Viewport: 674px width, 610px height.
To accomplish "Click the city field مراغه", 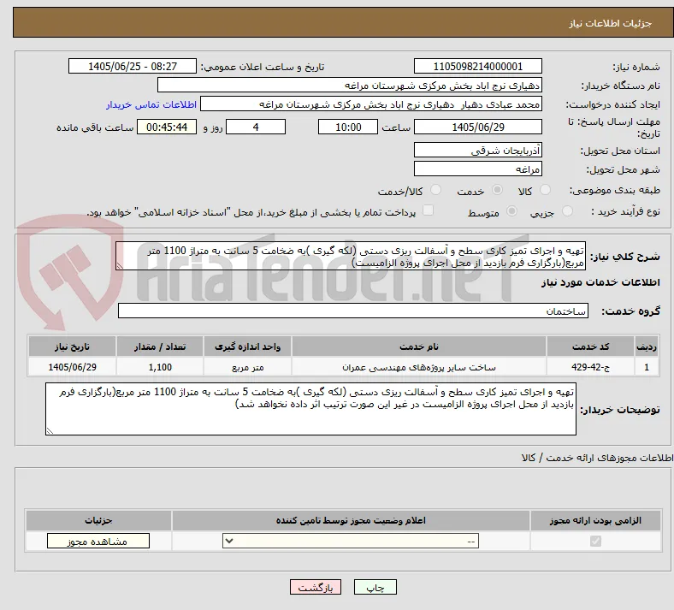I will (477, 169).
